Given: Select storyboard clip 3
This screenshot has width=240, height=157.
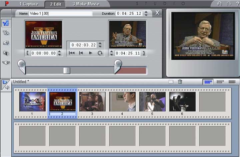Looking at the screenshot, I should [92, 102].
